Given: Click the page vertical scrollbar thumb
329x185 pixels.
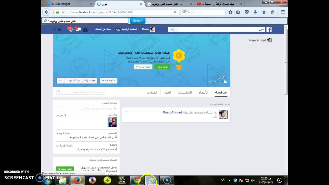Looking at the screenshot, I should [x=286, y=62].
